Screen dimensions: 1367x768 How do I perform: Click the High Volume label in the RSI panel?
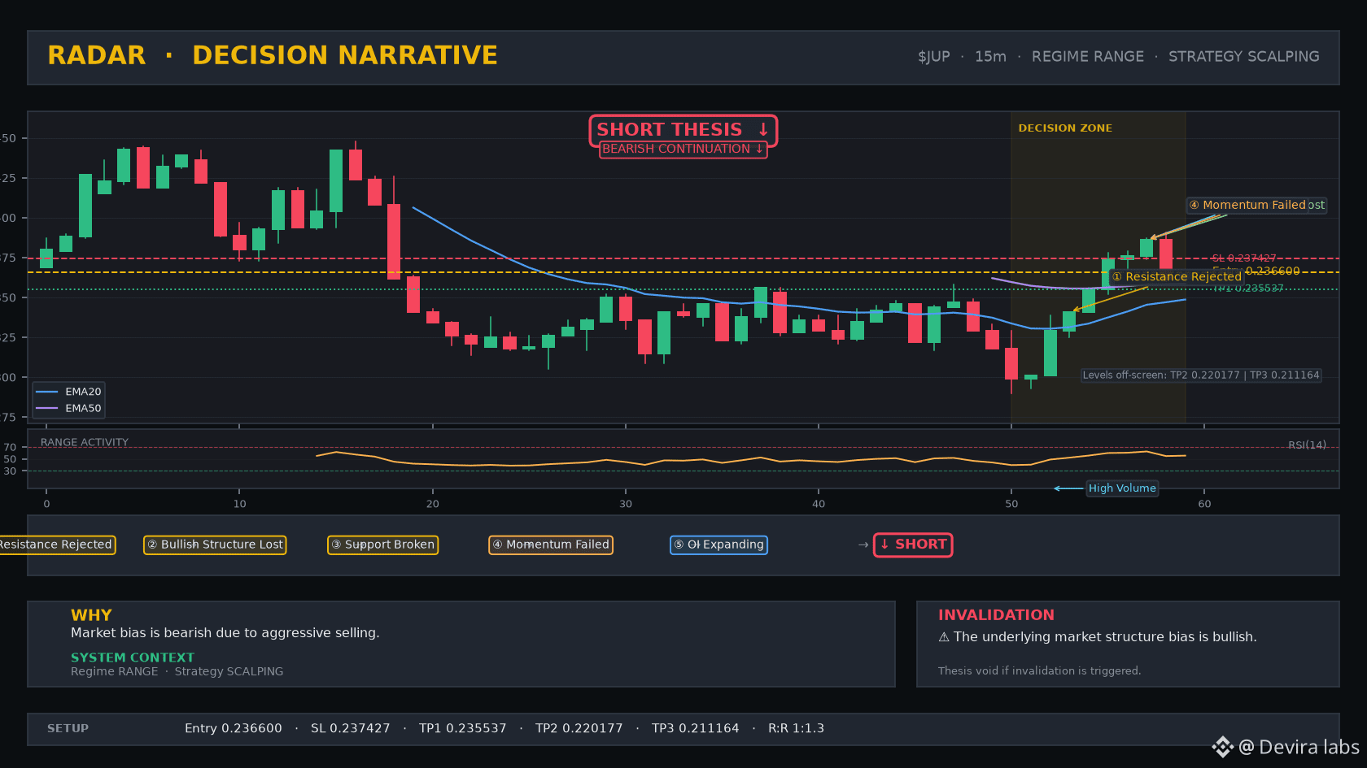pos(1122,488)
